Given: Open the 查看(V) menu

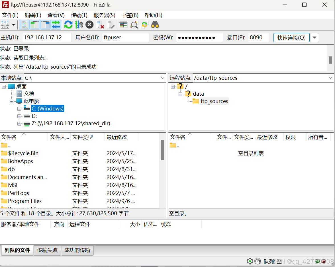Looking at the screenshot, I should click(56, 15).
